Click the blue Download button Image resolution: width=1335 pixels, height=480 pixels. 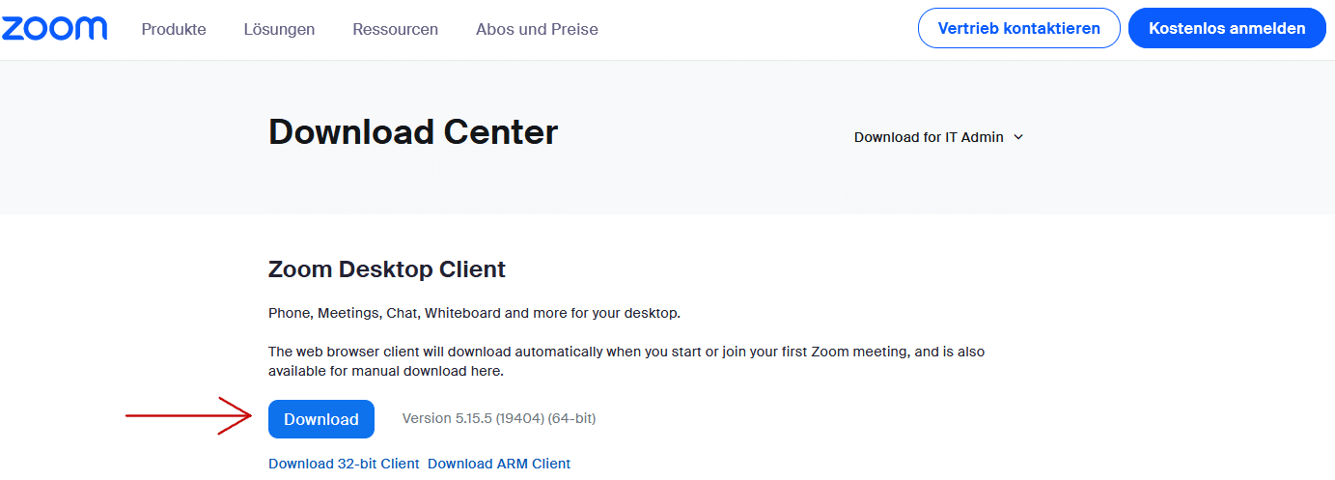coord(320,419)
